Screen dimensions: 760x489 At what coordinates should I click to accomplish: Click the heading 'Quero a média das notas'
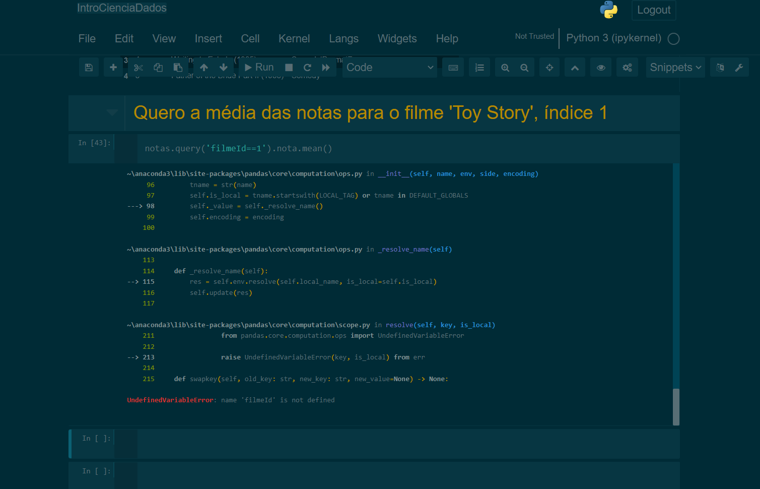click(x=370, y=113)
